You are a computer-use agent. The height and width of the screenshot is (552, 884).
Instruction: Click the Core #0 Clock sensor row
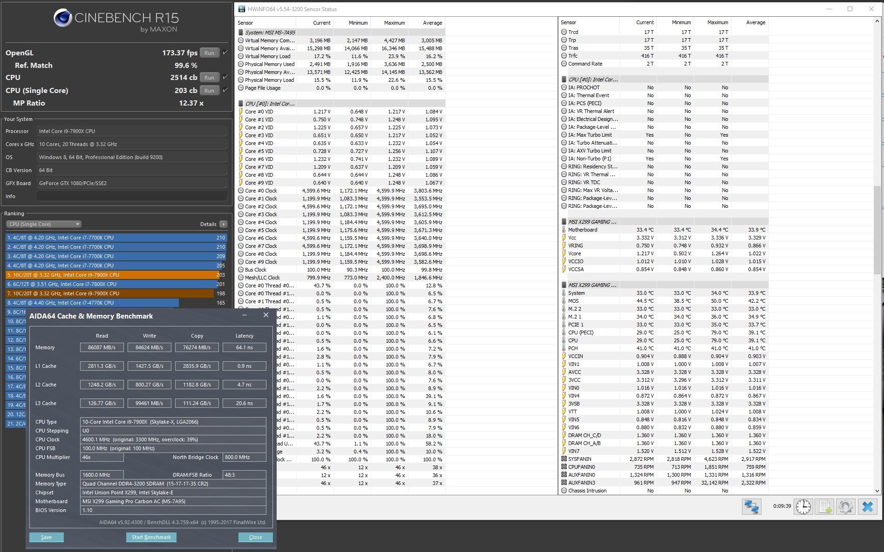[340, 191]
